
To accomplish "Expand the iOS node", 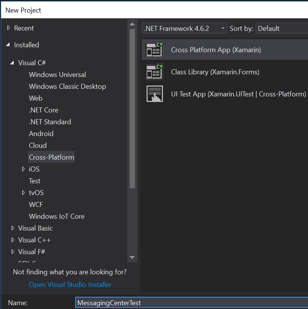I will click(24, 169).
